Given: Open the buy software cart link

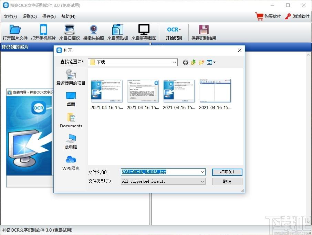Looking at the screenshot, I should click(268, 16).
